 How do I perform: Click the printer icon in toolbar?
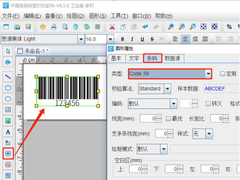click(x=54, y=27)
